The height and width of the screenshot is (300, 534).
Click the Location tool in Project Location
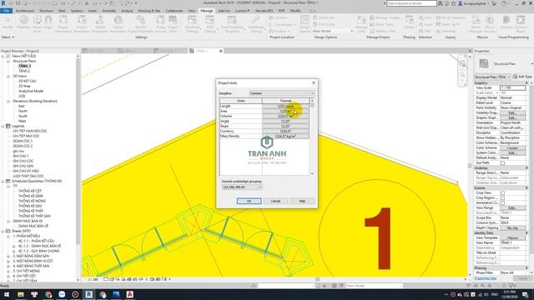coord(278,17)
